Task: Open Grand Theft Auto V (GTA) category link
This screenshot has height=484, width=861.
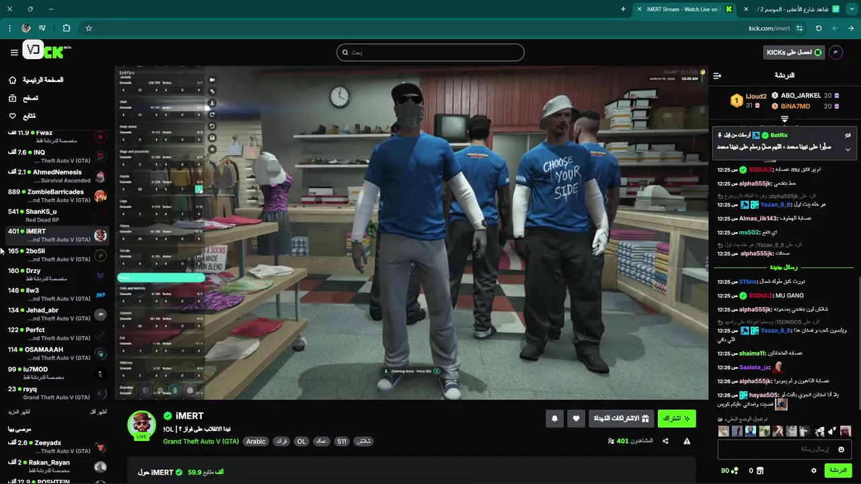Action: tap(201, 442)
